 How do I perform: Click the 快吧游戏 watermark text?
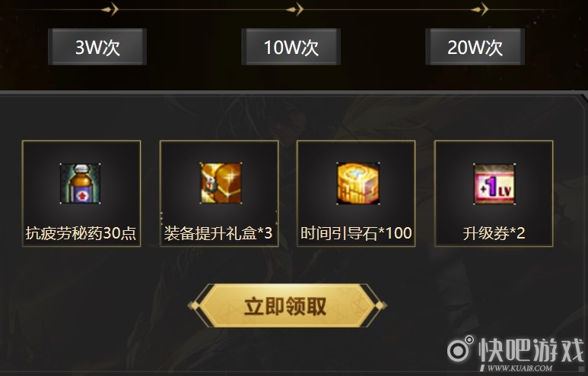pyautogui.click(x=532, y=350)
